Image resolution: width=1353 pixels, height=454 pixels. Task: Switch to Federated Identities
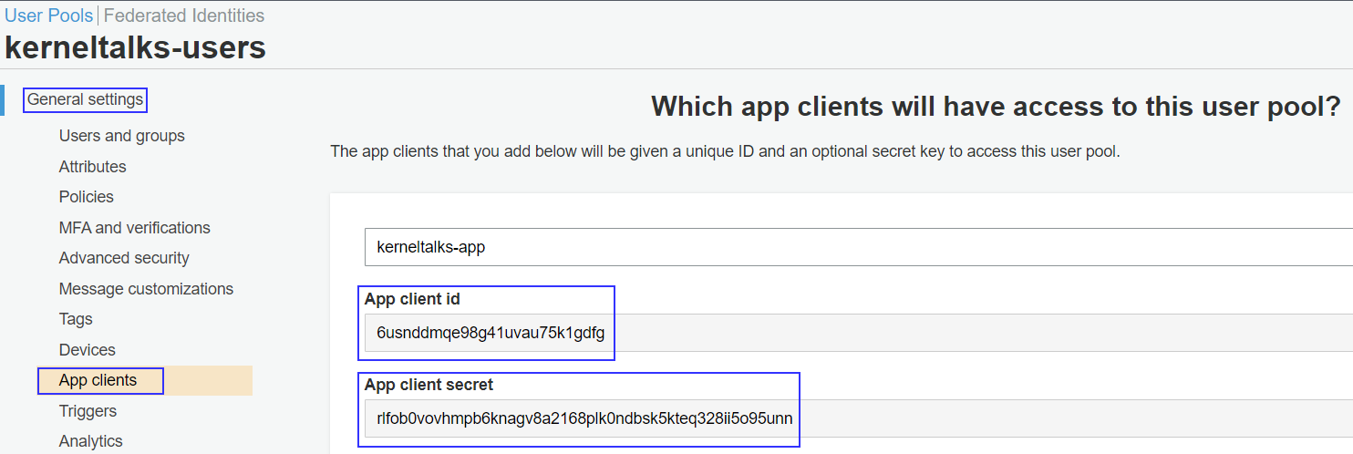184,15
